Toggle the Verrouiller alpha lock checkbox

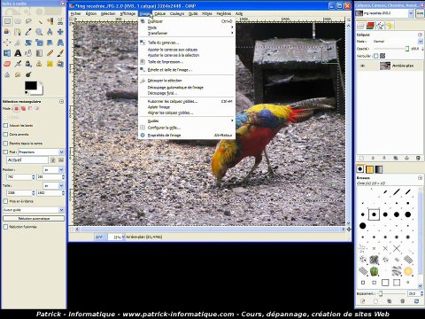(375, 56)
